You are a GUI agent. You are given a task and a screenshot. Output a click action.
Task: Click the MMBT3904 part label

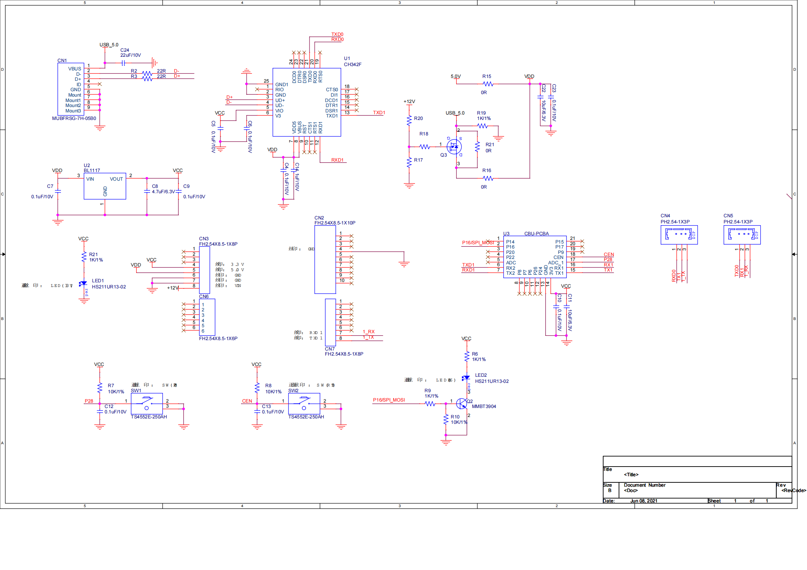pyautogui.click(x=484, y=407)
